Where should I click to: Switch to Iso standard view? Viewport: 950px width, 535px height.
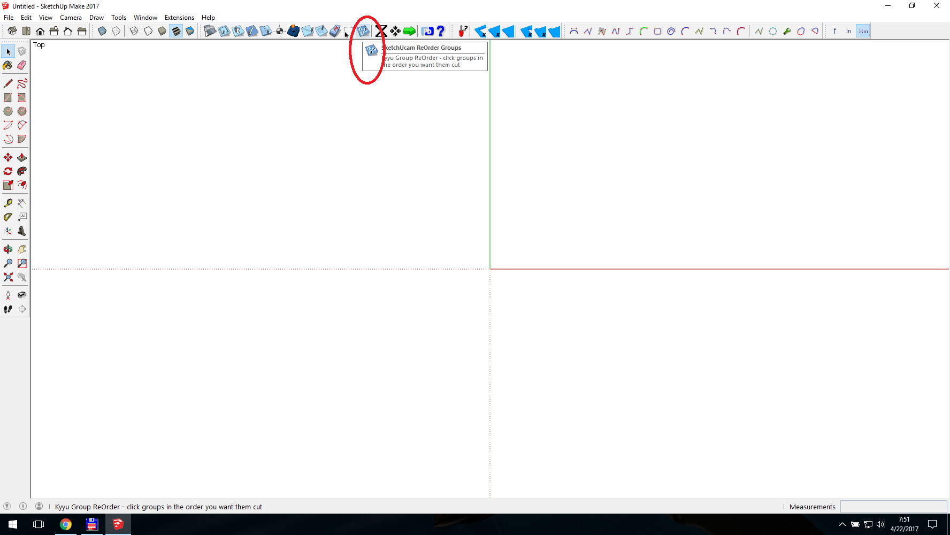point(12,31)
